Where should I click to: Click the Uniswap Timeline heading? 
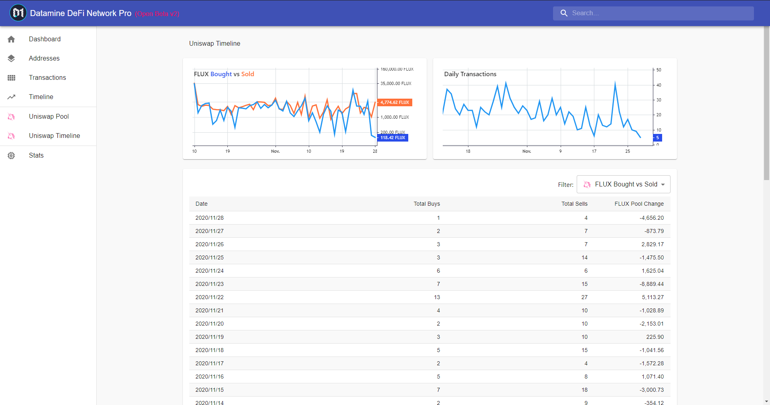click(215, 43)
